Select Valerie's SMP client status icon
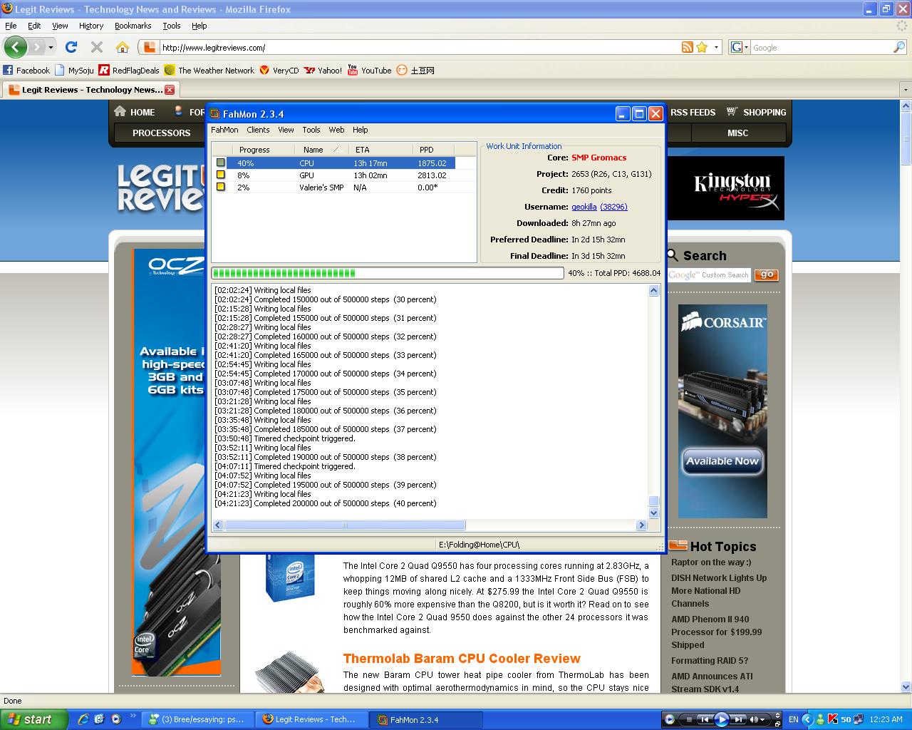Screen dimensions: 912x730 (x=221, y=187)
